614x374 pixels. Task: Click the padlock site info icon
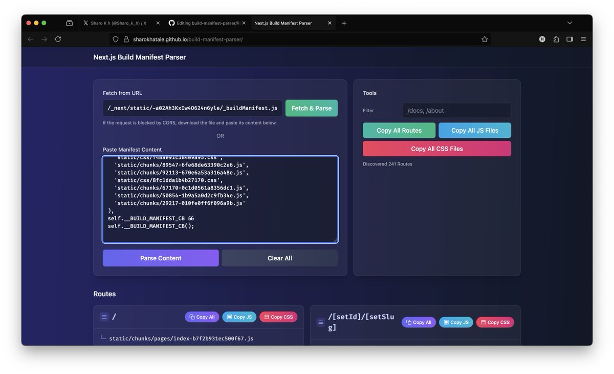coord(125,39)
